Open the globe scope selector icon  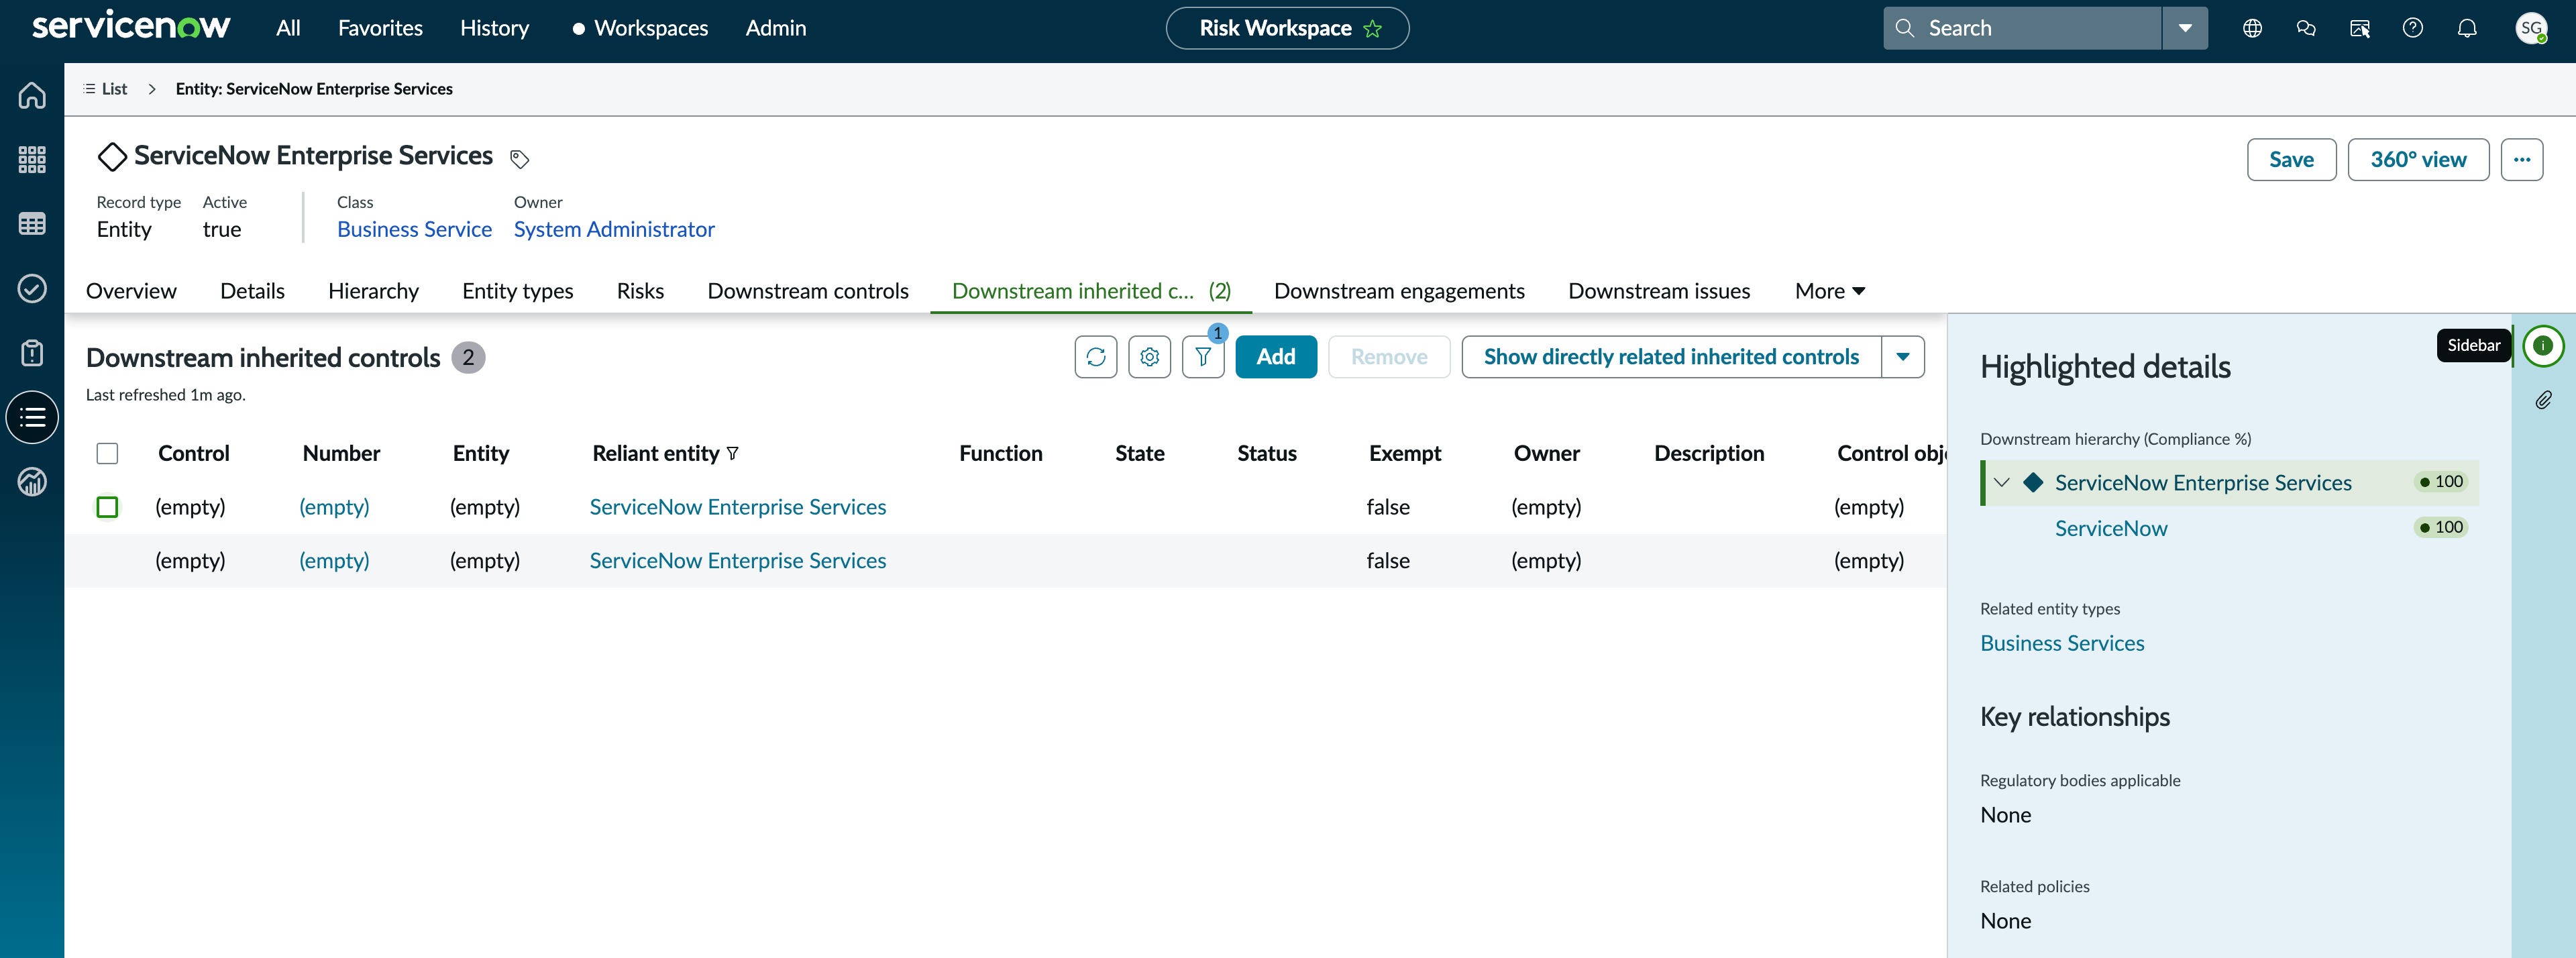pos(2252,28)
